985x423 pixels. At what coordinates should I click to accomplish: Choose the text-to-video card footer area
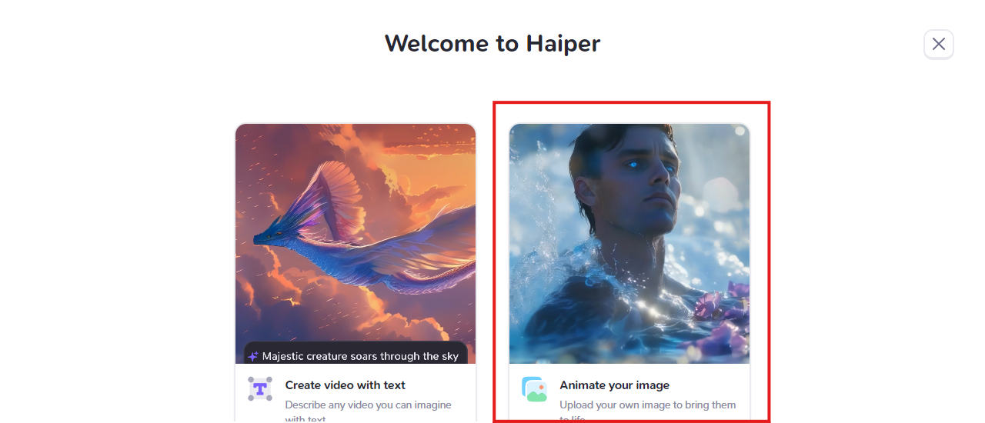[356, 393]
